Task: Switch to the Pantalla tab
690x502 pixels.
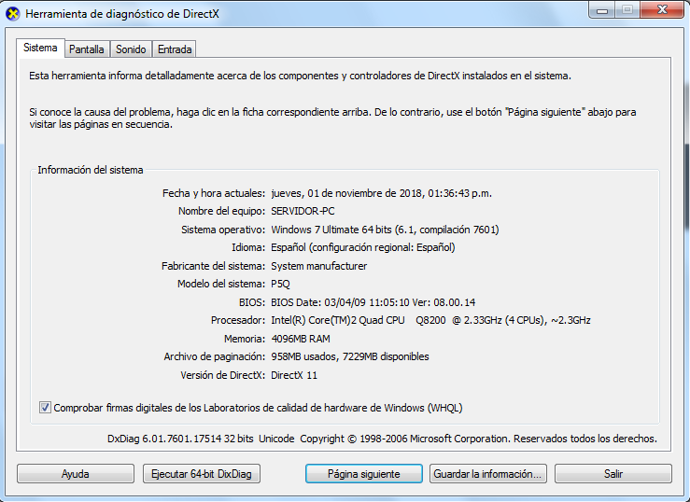Action: pos(86,49)
